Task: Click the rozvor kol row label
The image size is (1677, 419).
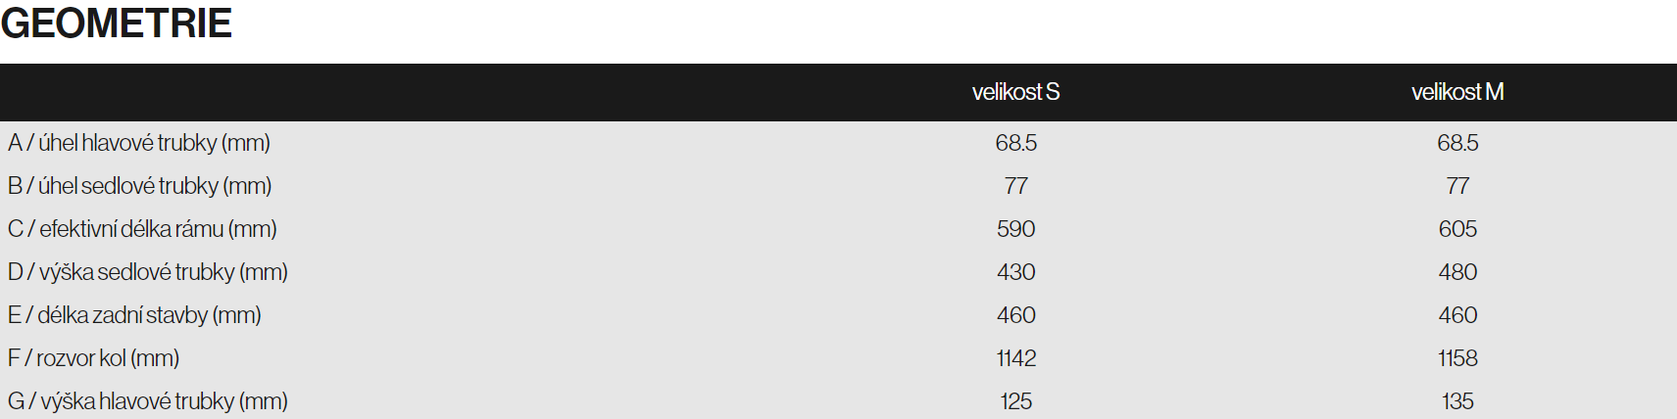Action: click(x=93, y=358)
